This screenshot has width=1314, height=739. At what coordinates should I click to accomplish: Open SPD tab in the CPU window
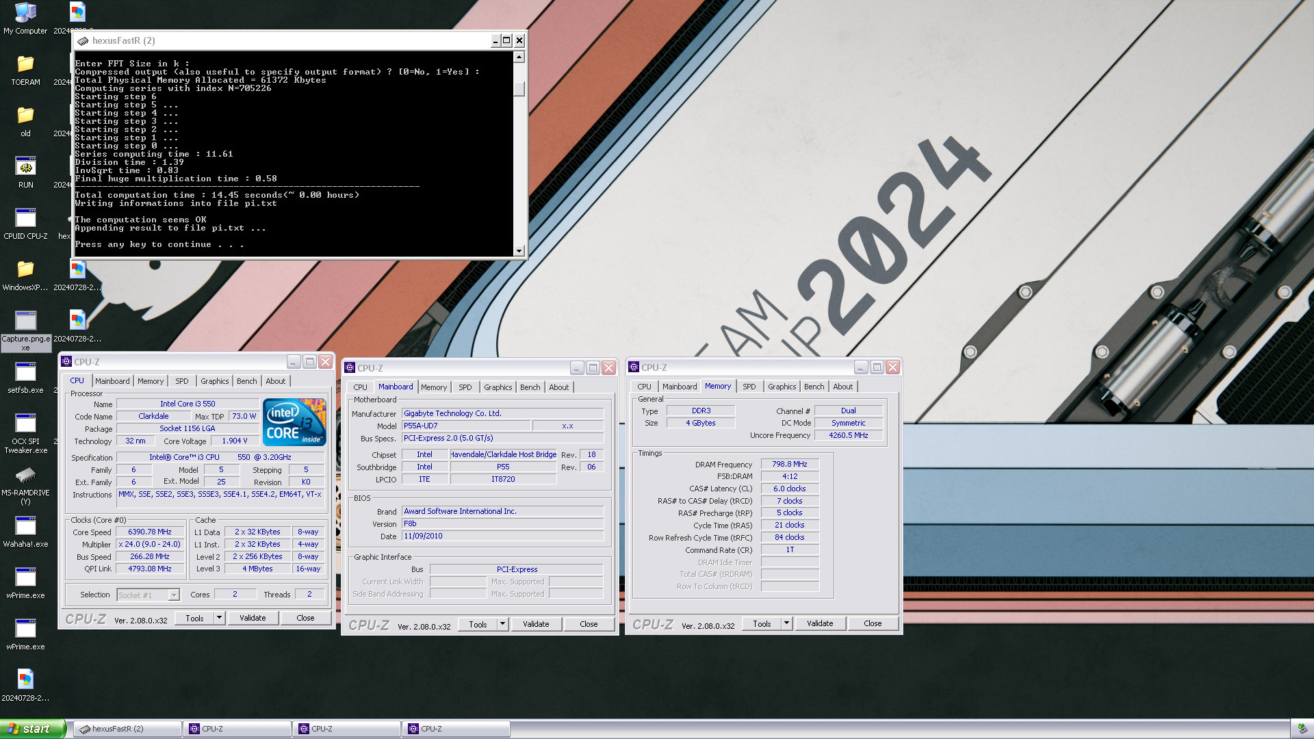(181, 381)
